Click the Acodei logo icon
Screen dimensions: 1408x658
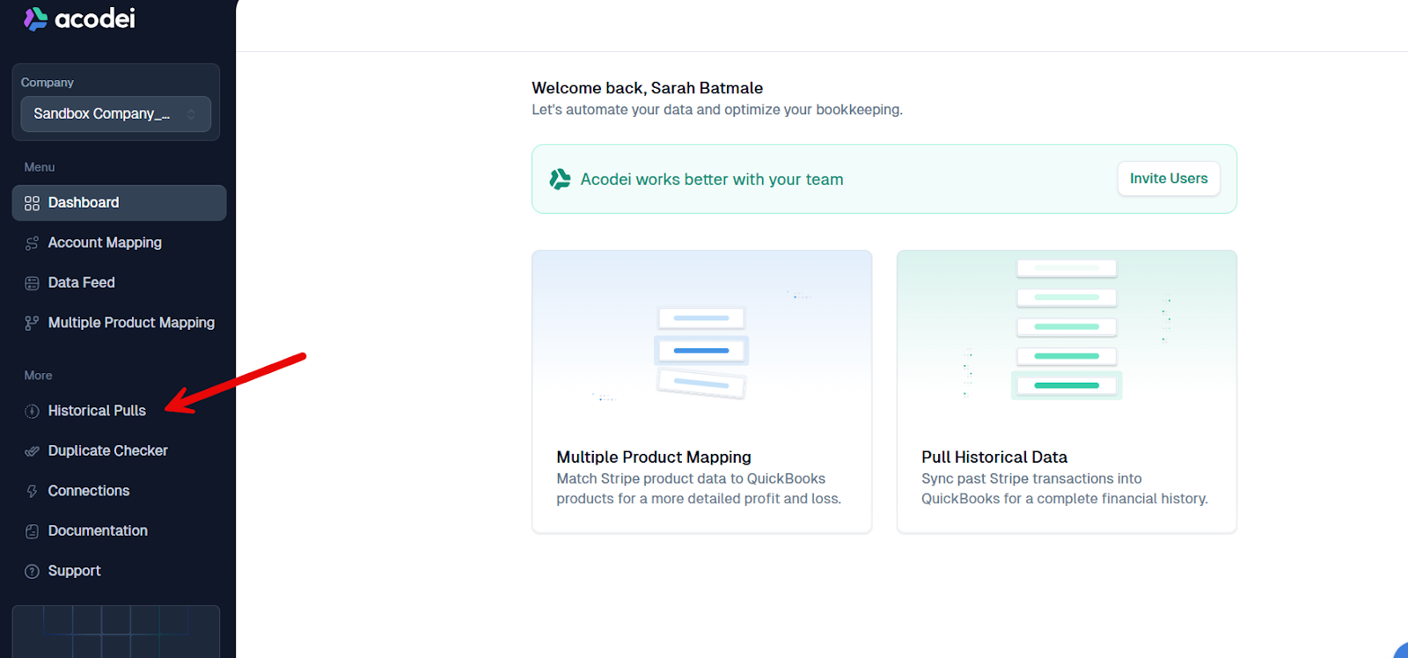(x=35, y=18)
